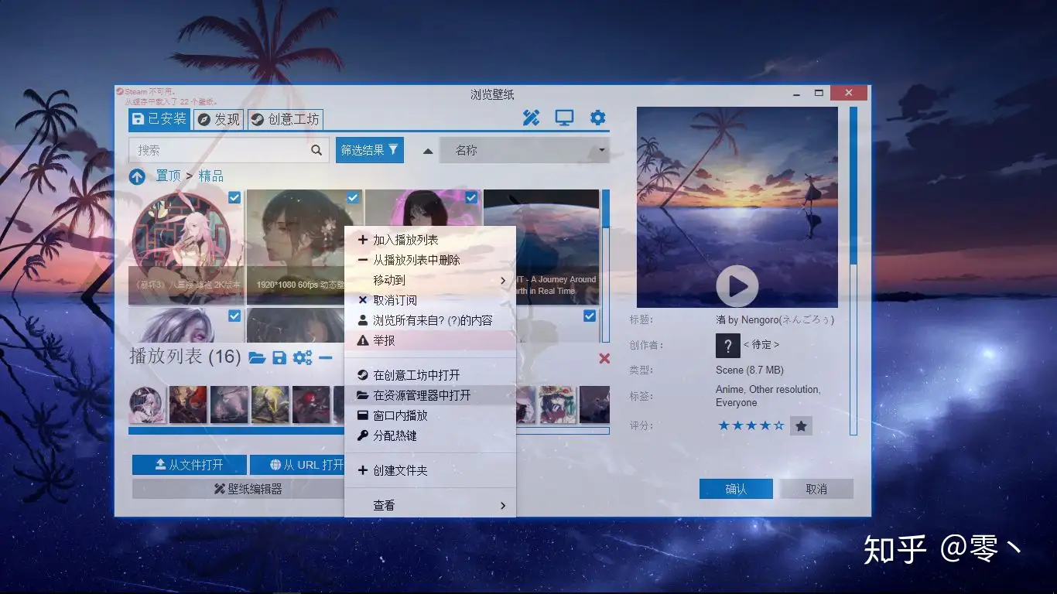Screen dimensions: 1057x594
Task: Select playlist thumbnail with green-haired hat girl
Action: tap(557, 405)
